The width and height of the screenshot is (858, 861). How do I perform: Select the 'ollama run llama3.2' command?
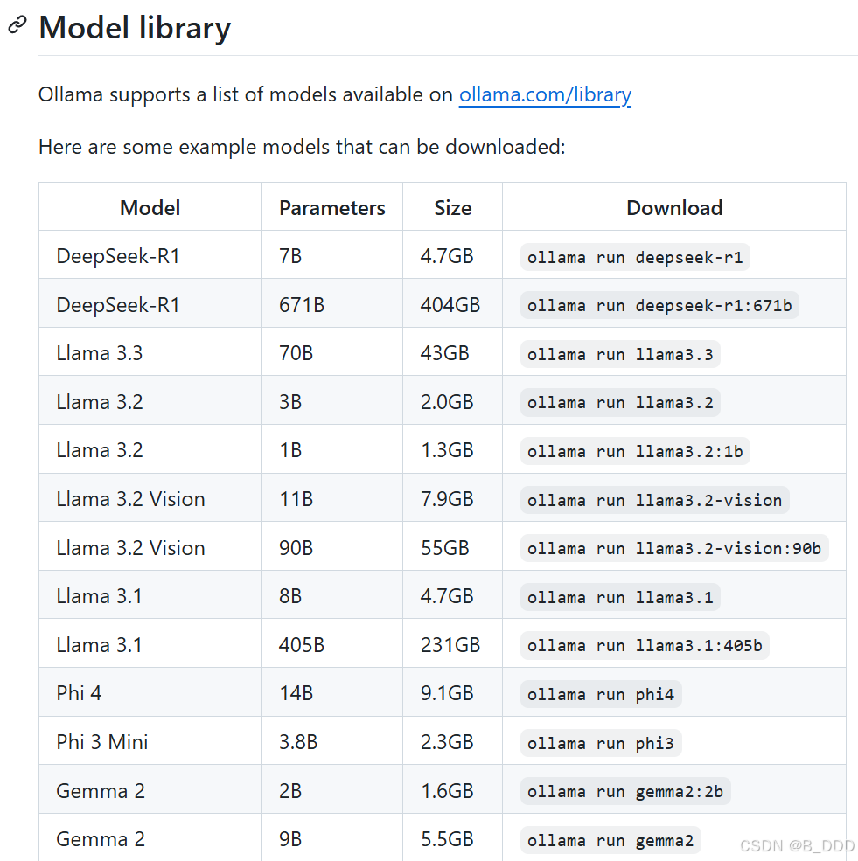620,402
